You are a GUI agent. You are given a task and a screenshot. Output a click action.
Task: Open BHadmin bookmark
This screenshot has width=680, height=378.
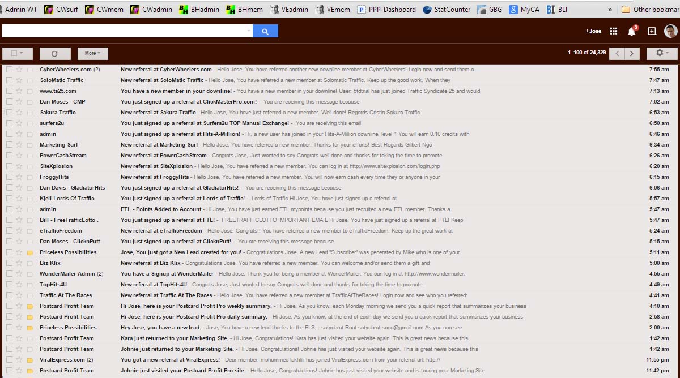click(x=199, y=10)
